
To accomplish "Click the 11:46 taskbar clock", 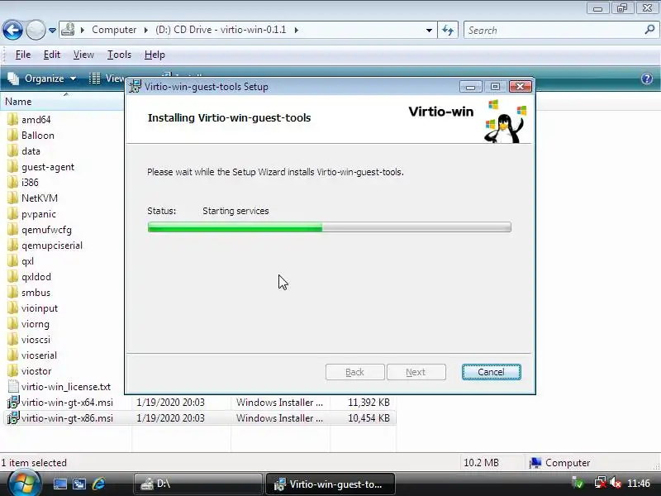I will coord(639,484).
